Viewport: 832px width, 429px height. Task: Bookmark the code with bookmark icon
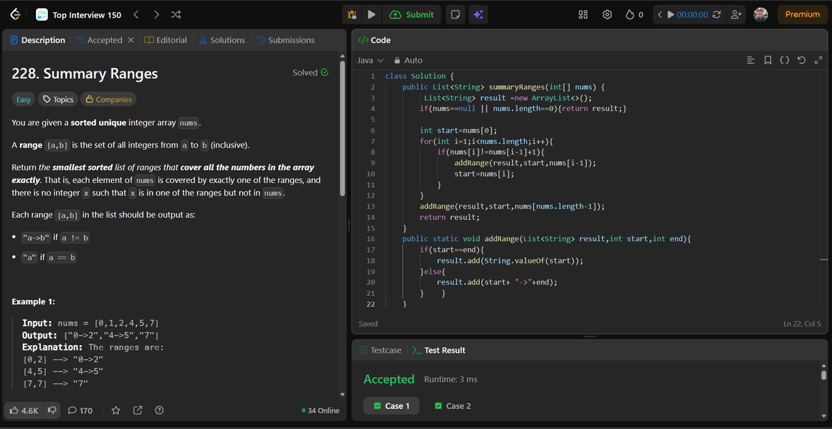point(768,60)
